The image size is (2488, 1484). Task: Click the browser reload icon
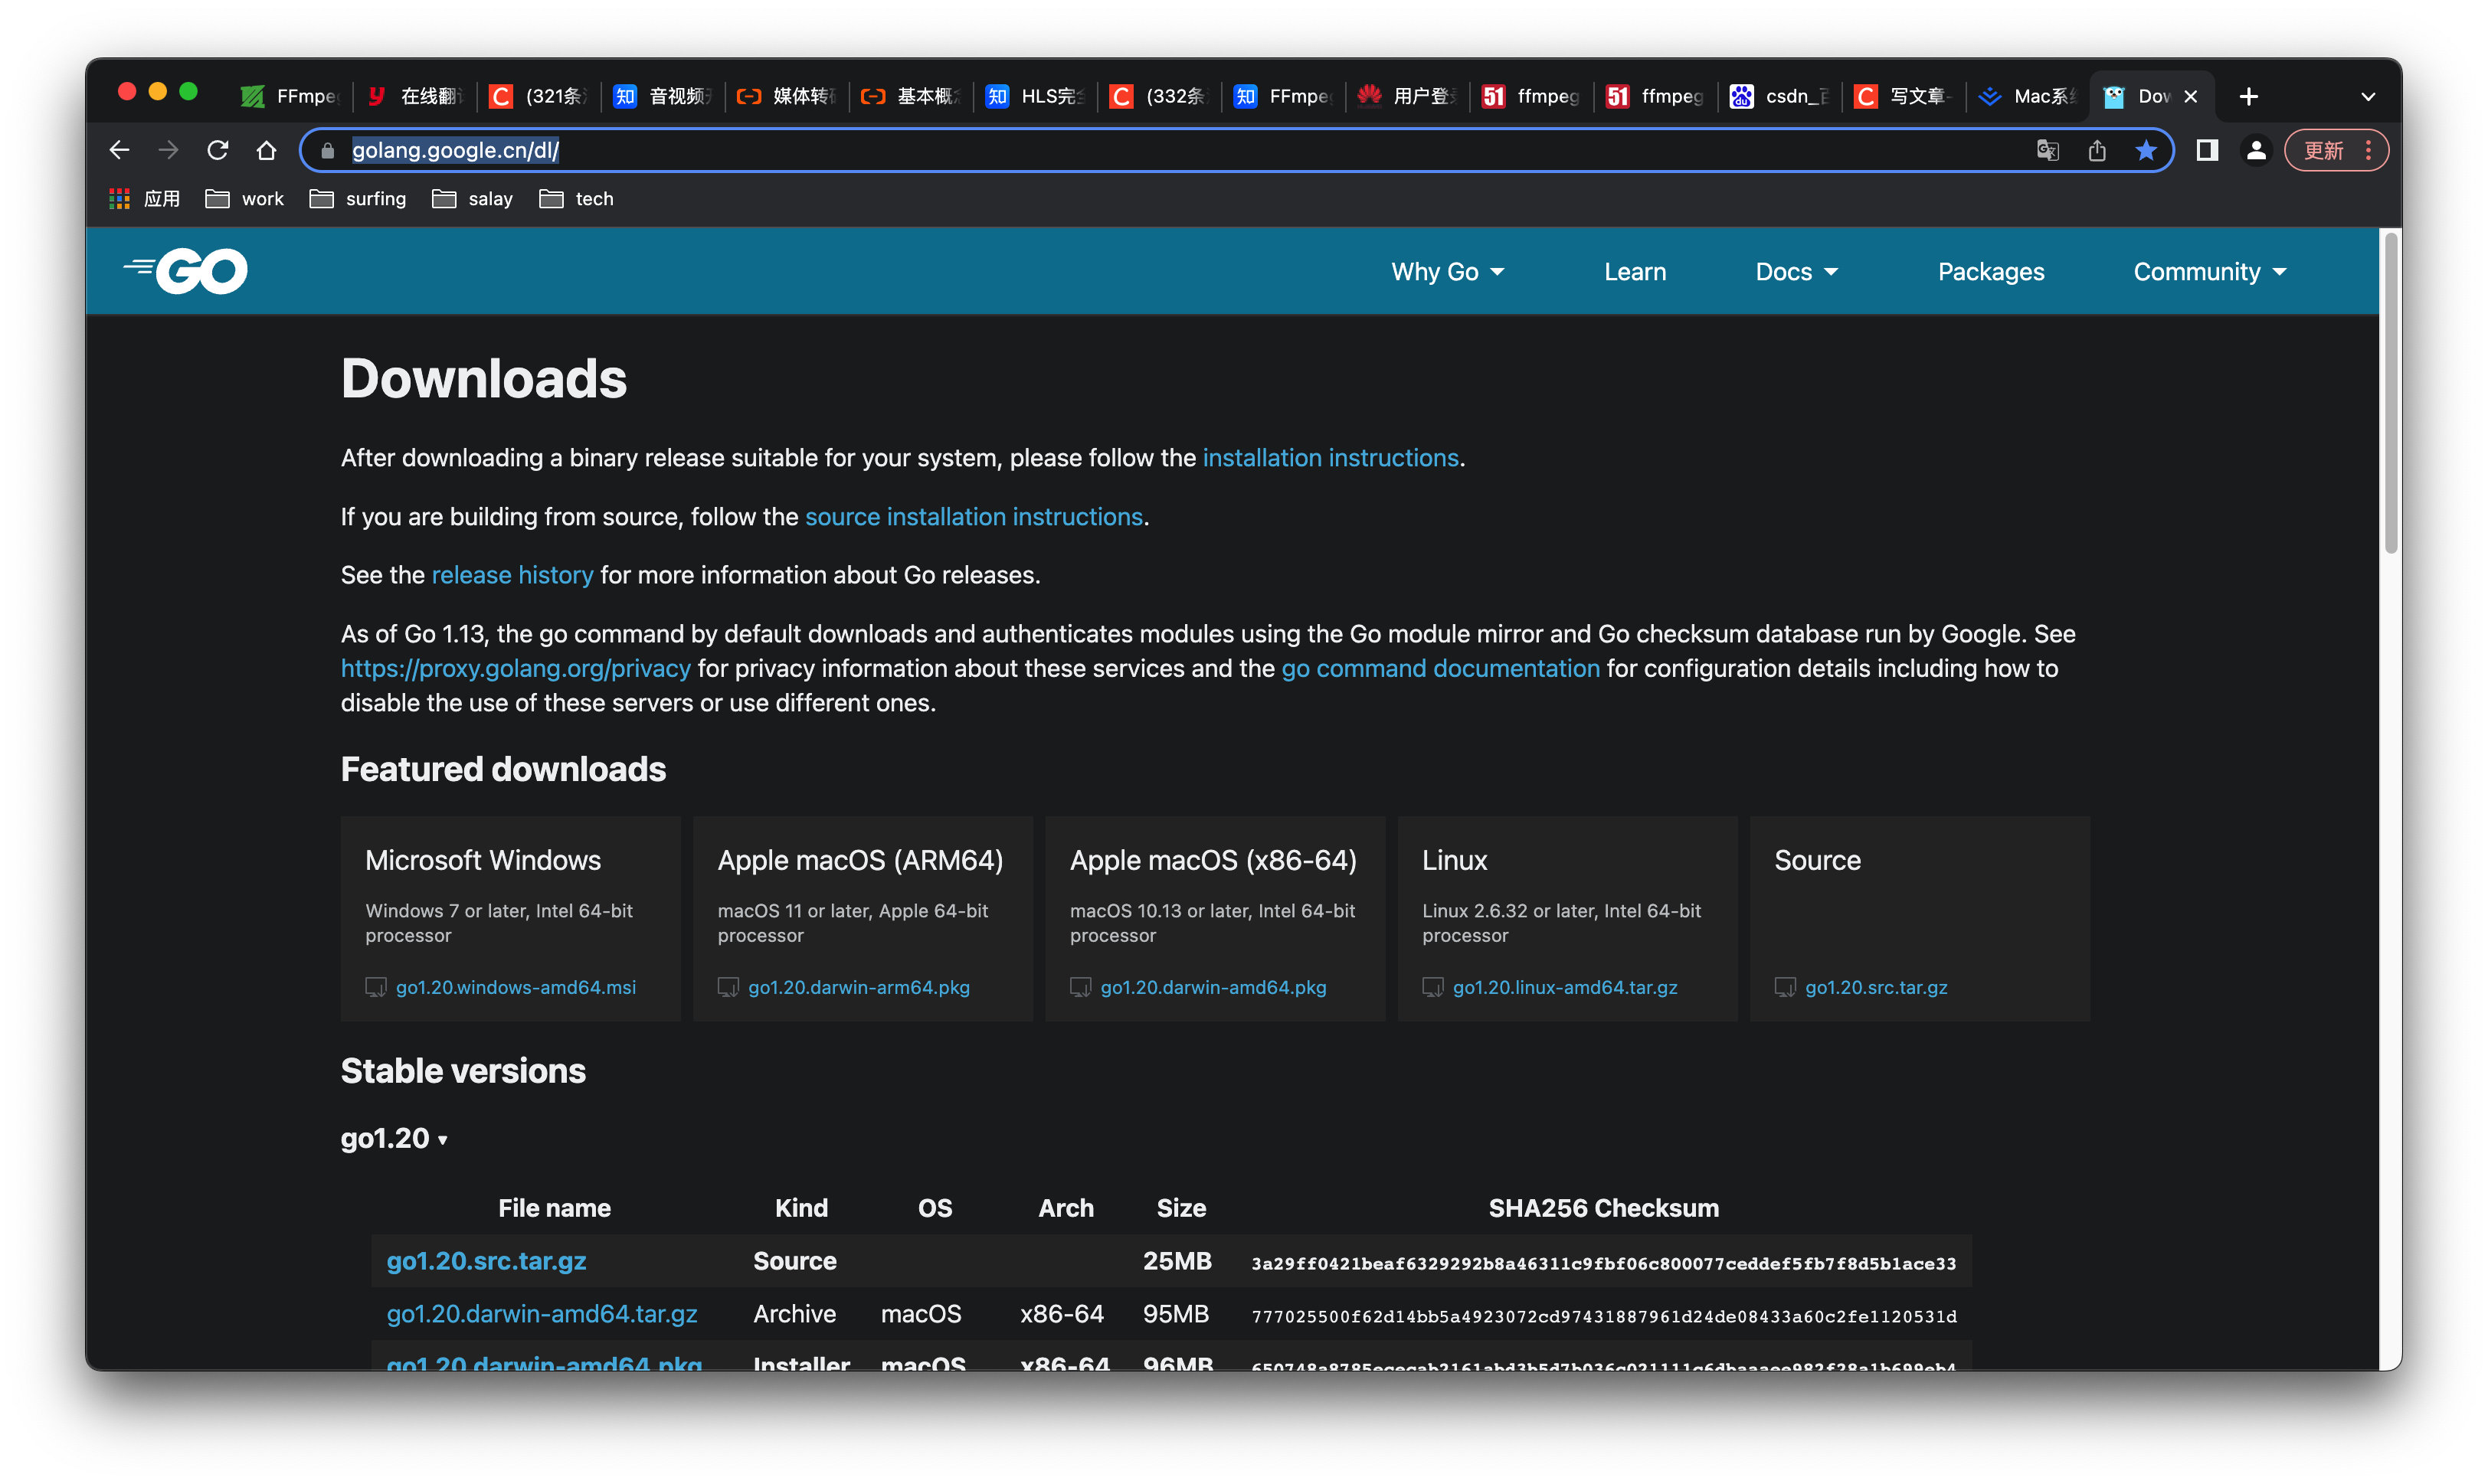[x=217, y=150]
